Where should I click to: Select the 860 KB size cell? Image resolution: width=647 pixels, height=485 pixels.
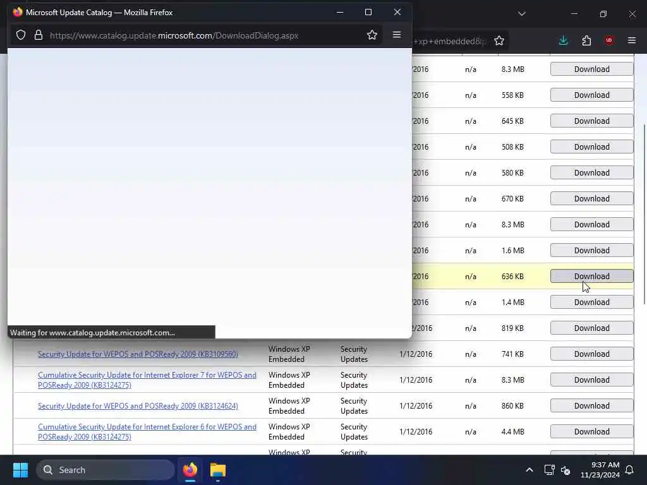(512, 406)
